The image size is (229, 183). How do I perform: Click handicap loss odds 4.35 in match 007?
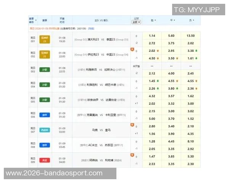[x=190, y=134]
